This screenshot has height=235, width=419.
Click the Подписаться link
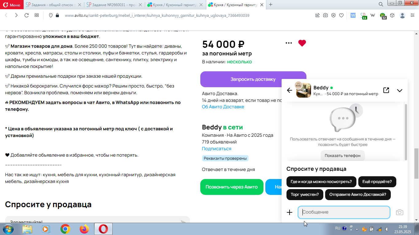tap(217, 149)
